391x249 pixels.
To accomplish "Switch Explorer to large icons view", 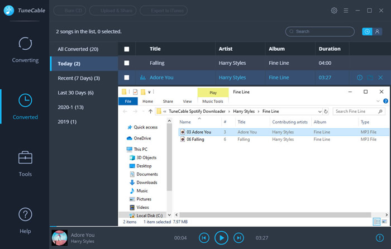I will click(384, 222).
